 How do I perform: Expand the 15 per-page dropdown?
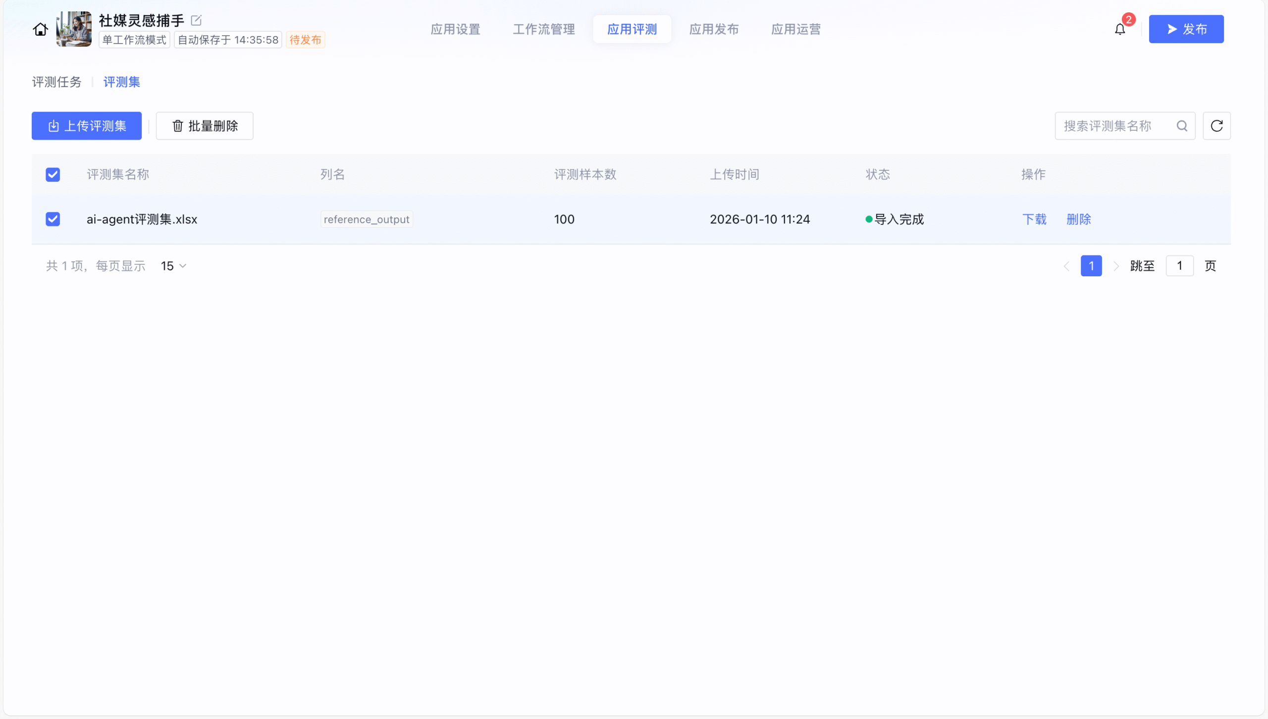[x=173, y=266]
